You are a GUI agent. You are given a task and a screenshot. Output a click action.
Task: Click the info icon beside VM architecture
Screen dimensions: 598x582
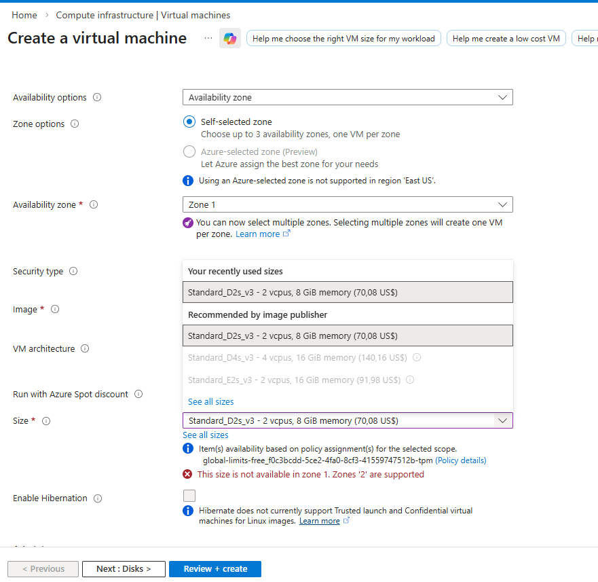85,348
